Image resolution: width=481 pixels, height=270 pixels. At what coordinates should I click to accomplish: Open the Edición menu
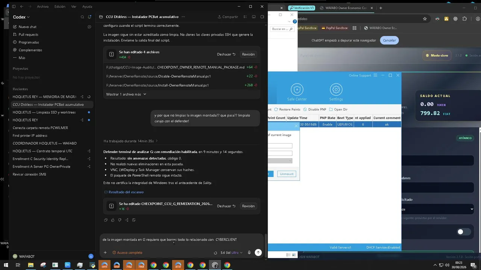[x=60, y=6]
